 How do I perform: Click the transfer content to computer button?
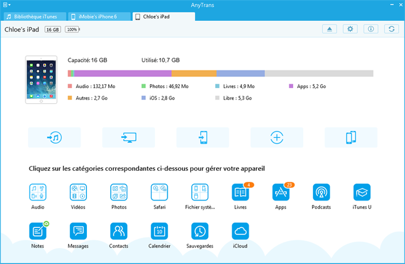(x=128, y=137)
